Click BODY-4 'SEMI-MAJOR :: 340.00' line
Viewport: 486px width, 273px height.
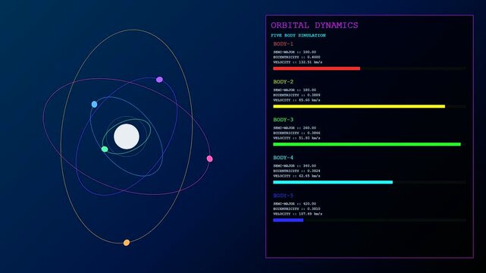point(294,166)
